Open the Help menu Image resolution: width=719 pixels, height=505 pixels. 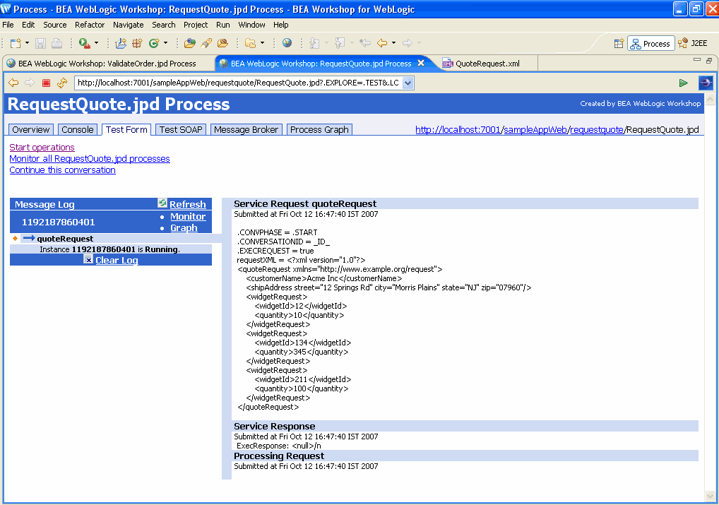pos(281,25)
